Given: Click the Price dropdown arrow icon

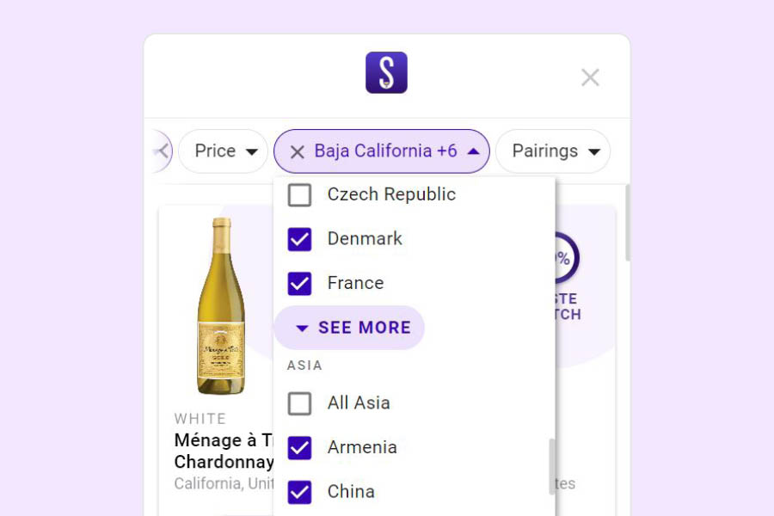Looking at the screenshot, I should click(x=252, y=151).
